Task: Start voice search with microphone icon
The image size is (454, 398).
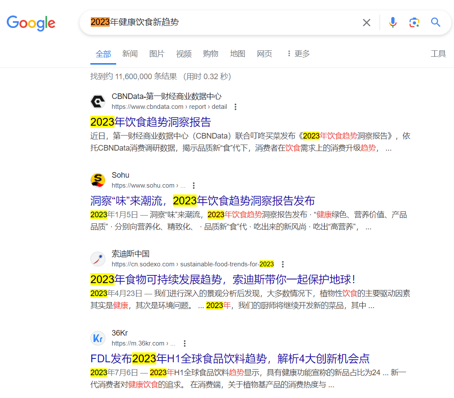Action: [x=392, y=22]
